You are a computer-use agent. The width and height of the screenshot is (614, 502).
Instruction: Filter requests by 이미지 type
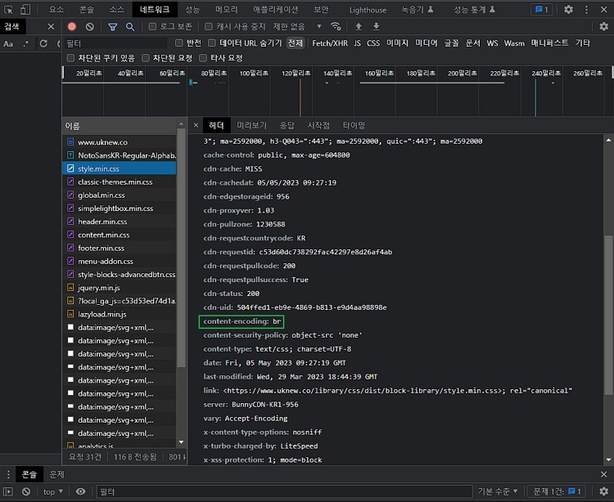(x=397, y=43)
